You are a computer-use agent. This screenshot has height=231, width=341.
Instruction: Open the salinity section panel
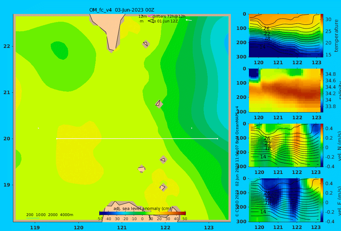tap(284, 90)
